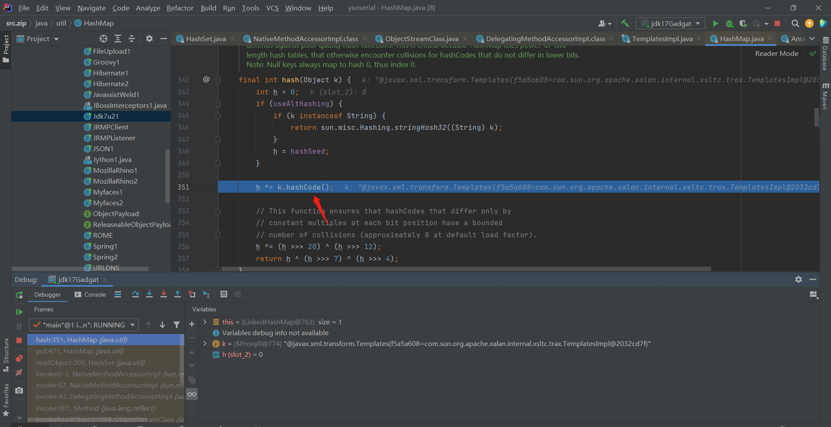Resume program with the green resume icon
831x427 pixels.
[x=19, y=312]
